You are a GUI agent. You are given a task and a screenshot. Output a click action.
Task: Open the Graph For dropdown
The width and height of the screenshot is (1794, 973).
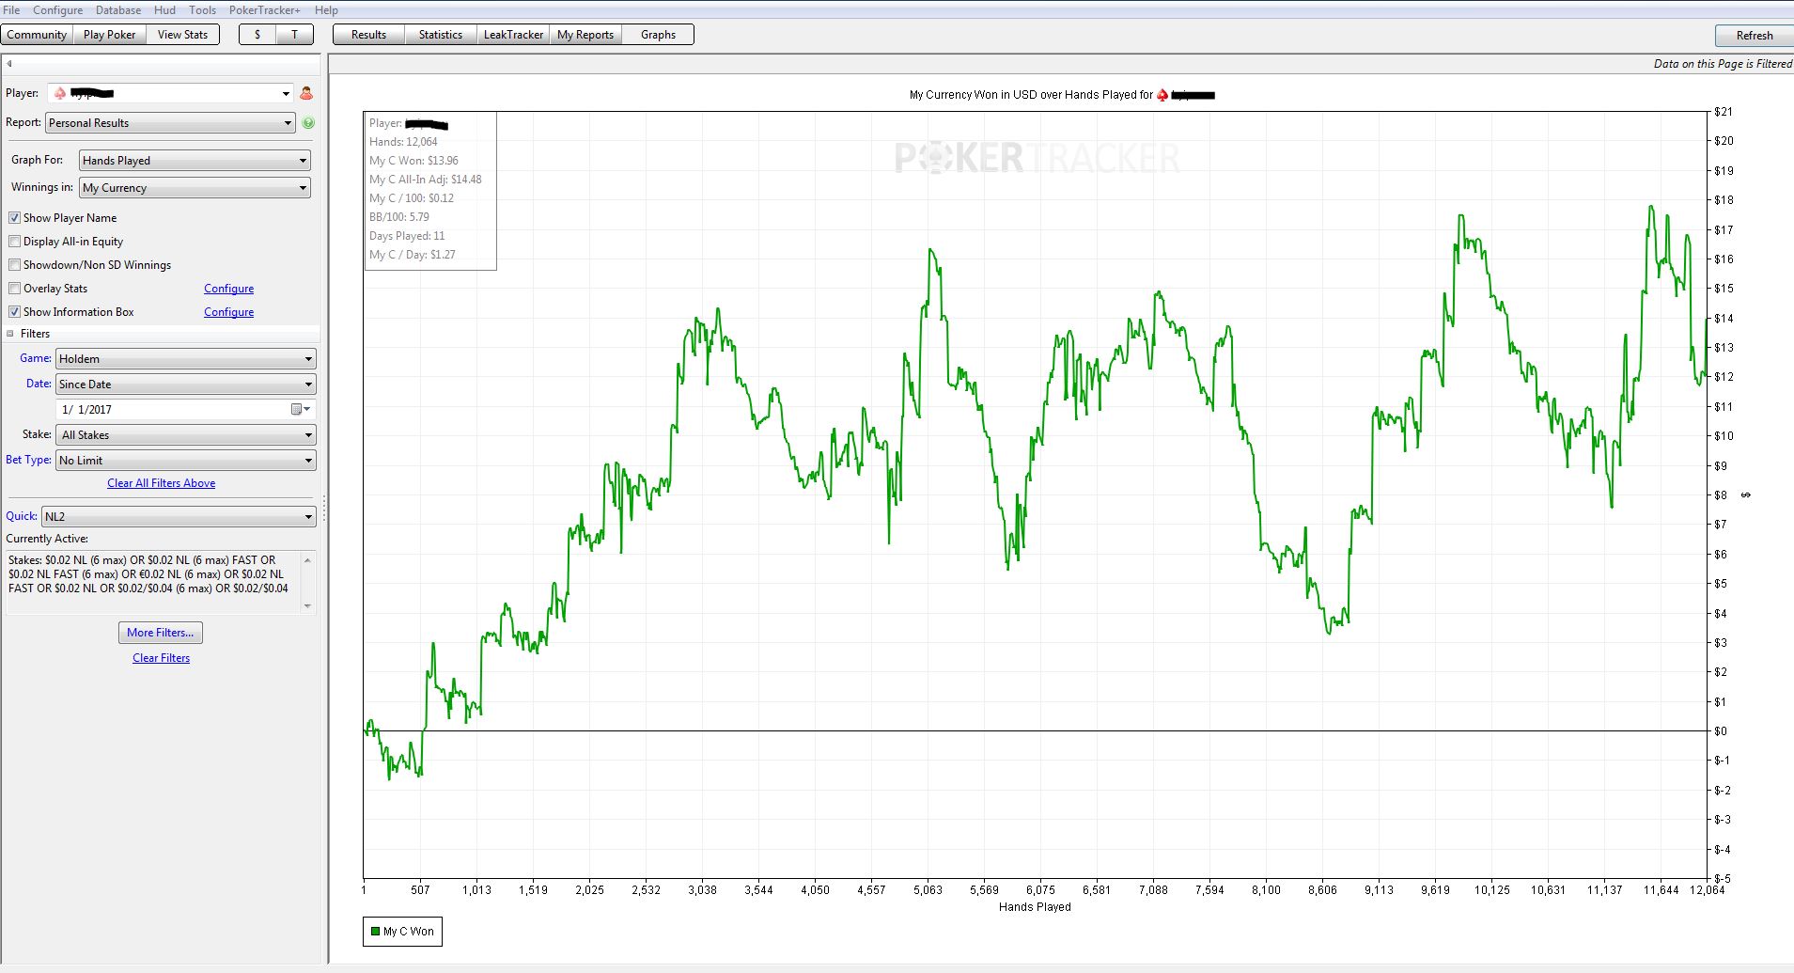pyautogui.click(x=195, y=161)
